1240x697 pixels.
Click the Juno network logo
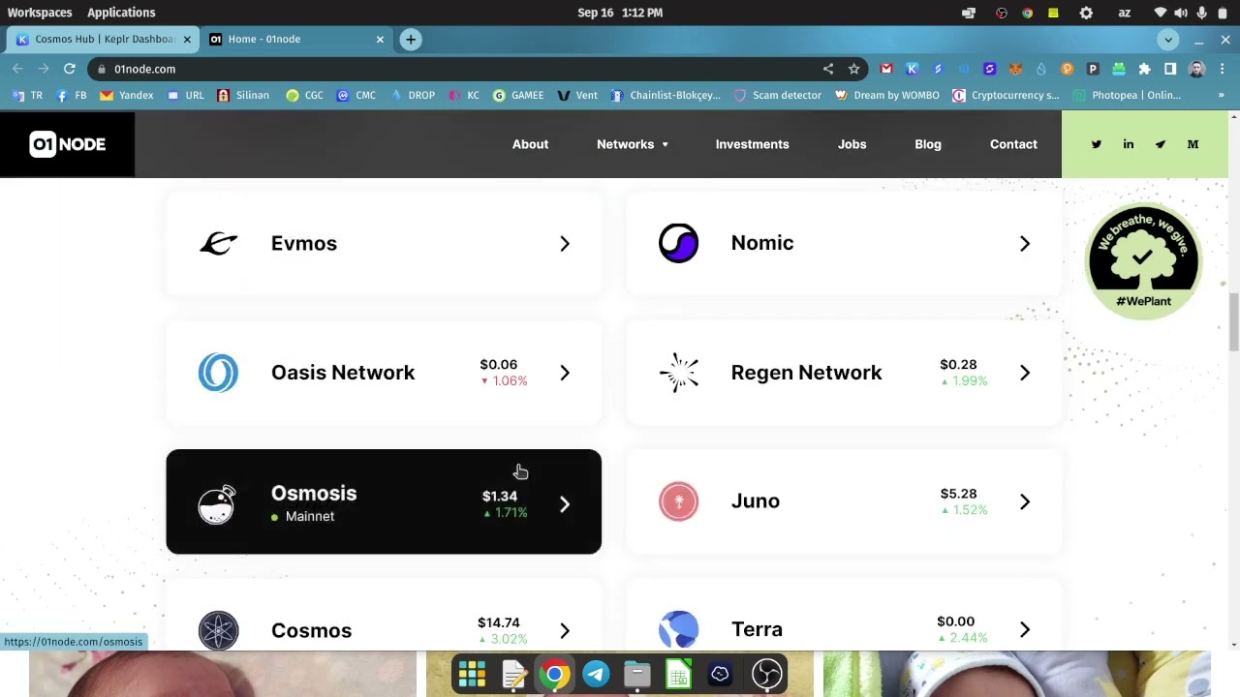click(x=678, y=501)
